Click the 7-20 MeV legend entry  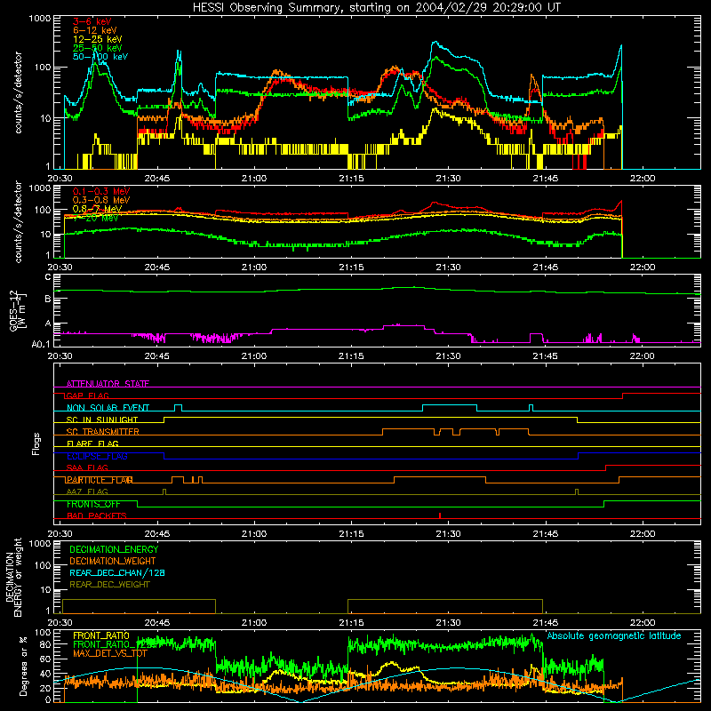(96, 218)
